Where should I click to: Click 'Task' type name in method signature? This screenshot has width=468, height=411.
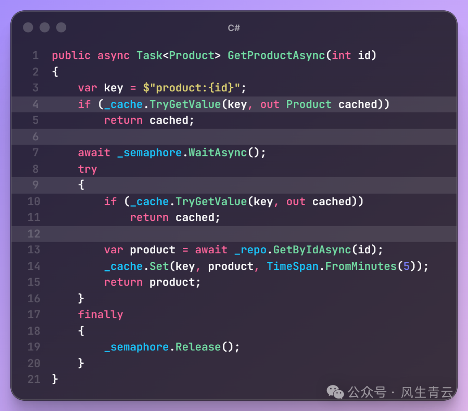149,55
